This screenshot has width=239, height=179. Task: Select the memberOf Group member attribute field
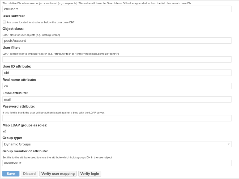117,163
